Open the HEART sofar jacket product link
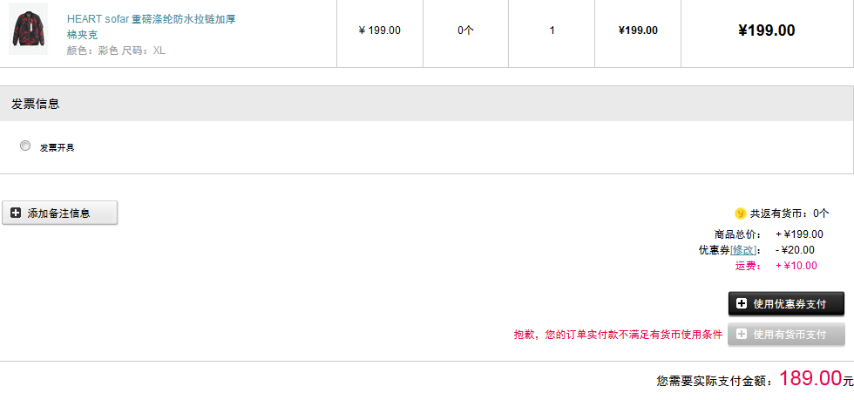Image resolution: width=854 pixels, height=400 pixels. tap(151, 27)
